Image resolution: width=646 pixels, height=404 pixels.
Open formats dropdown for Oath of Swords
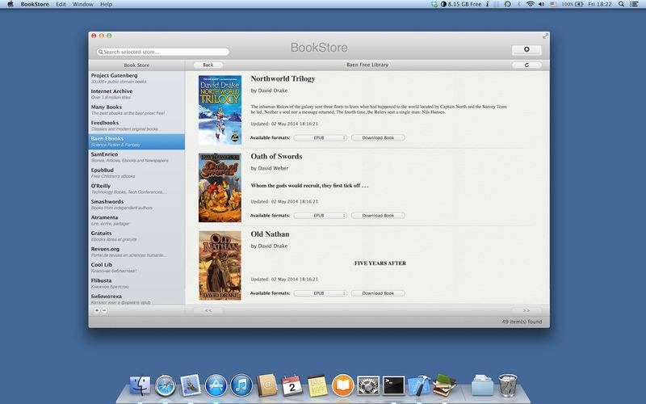click(x=320, y=216)
